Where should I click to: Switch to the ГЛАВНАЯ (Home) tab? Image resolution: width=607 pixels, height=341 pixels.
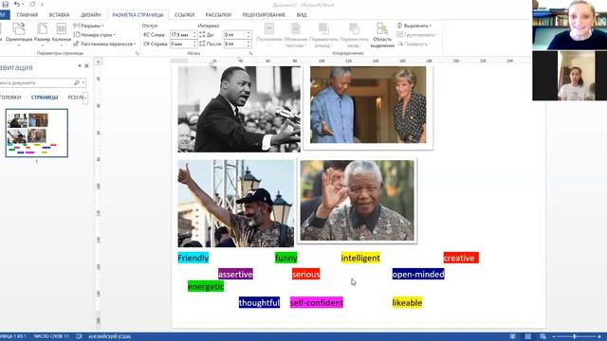[x=28, y=15]
